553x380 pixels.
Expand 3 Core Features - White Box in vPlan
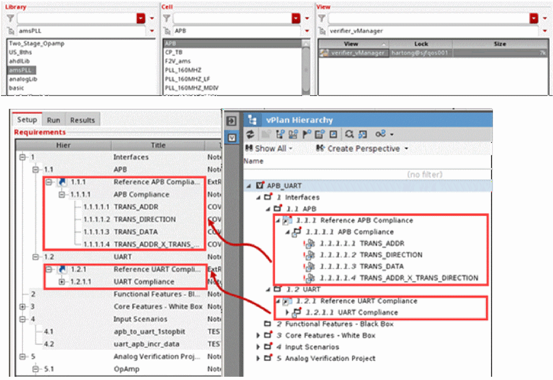pos(258,335)
